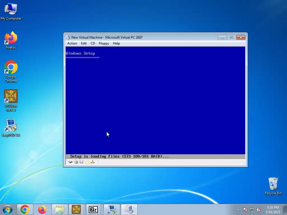Maximize the Virtual PC window
The image size is (287, 215).
[x=232, y=37]
